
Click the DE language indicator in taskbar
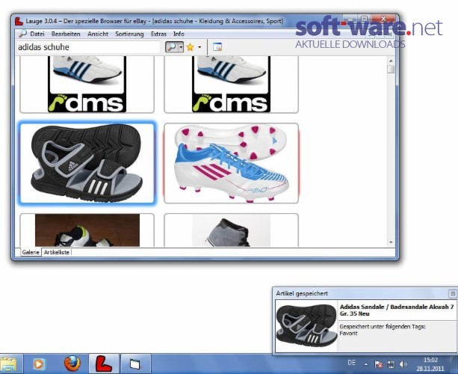(352, 363)
